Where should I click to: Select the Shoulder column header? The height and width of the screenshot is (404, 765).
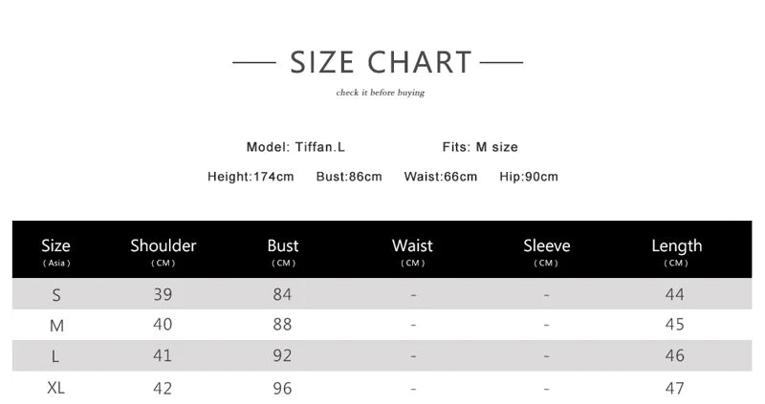[164, 251]
